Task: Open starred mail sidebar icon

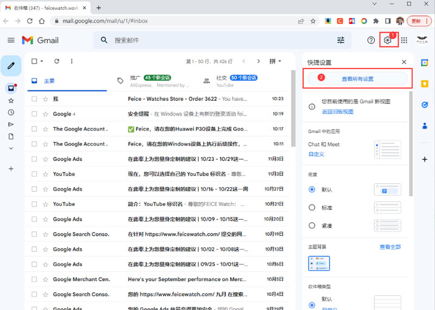Action: pos(11,101)
